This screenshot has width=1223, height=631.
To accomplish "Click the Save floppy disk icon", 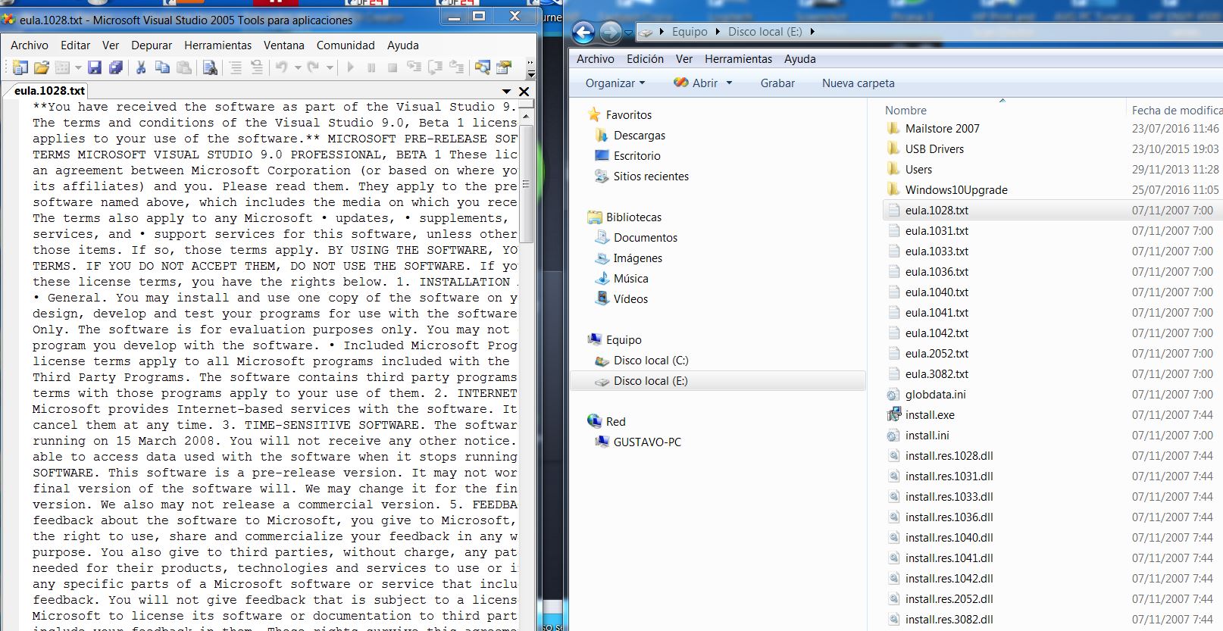I will point(94,67).
